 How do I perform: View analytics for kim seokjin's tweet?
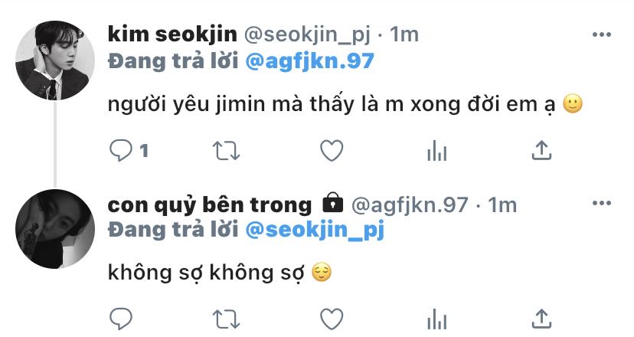tap(436, 150)
